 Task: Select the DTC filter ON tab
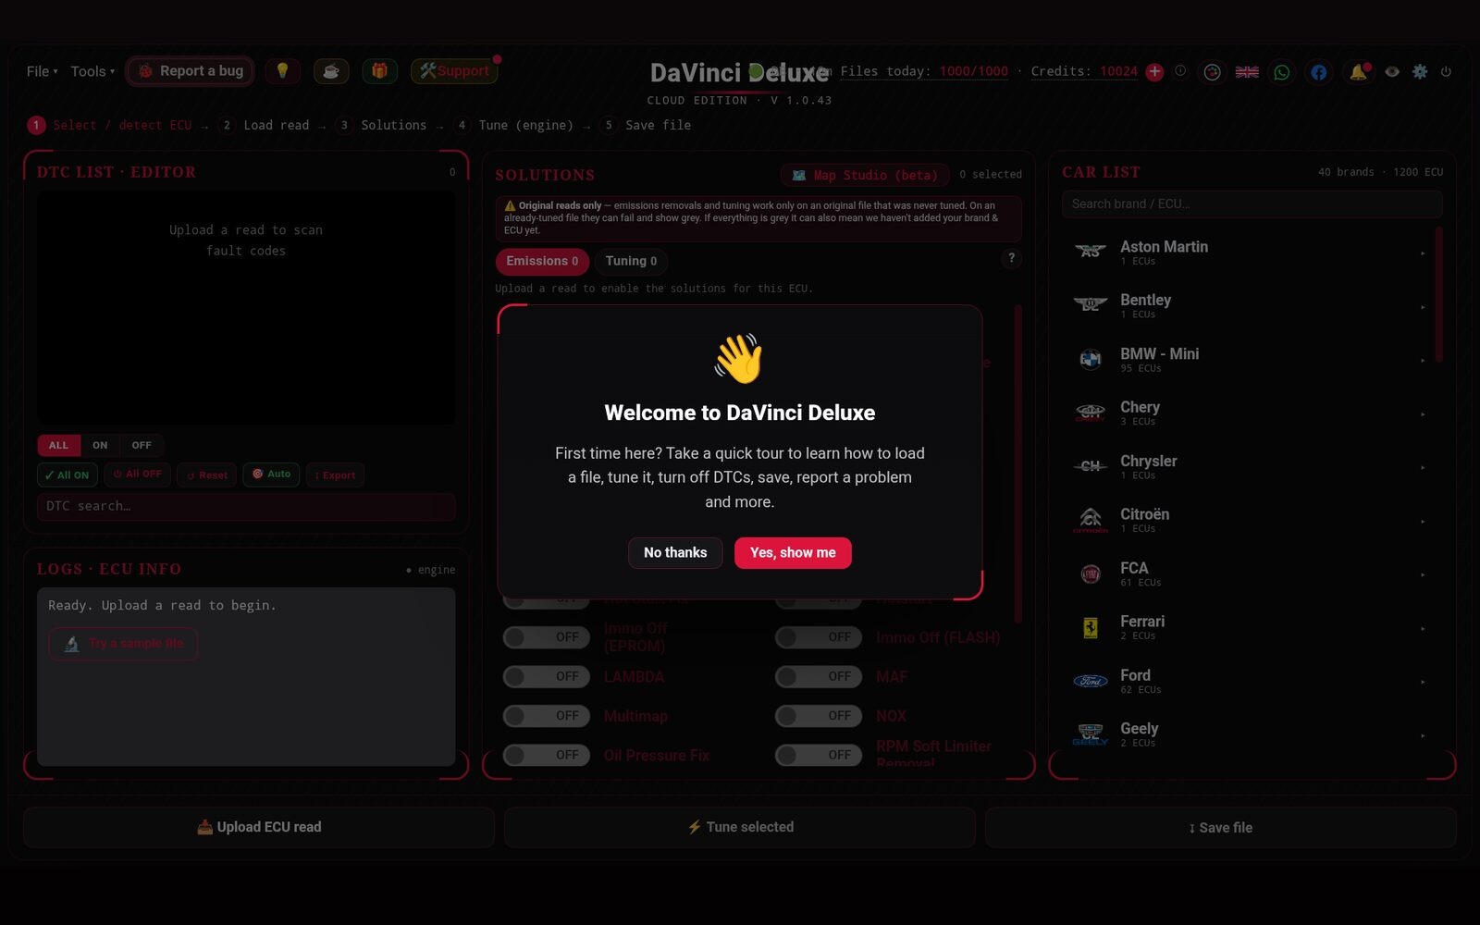point(100,445)
